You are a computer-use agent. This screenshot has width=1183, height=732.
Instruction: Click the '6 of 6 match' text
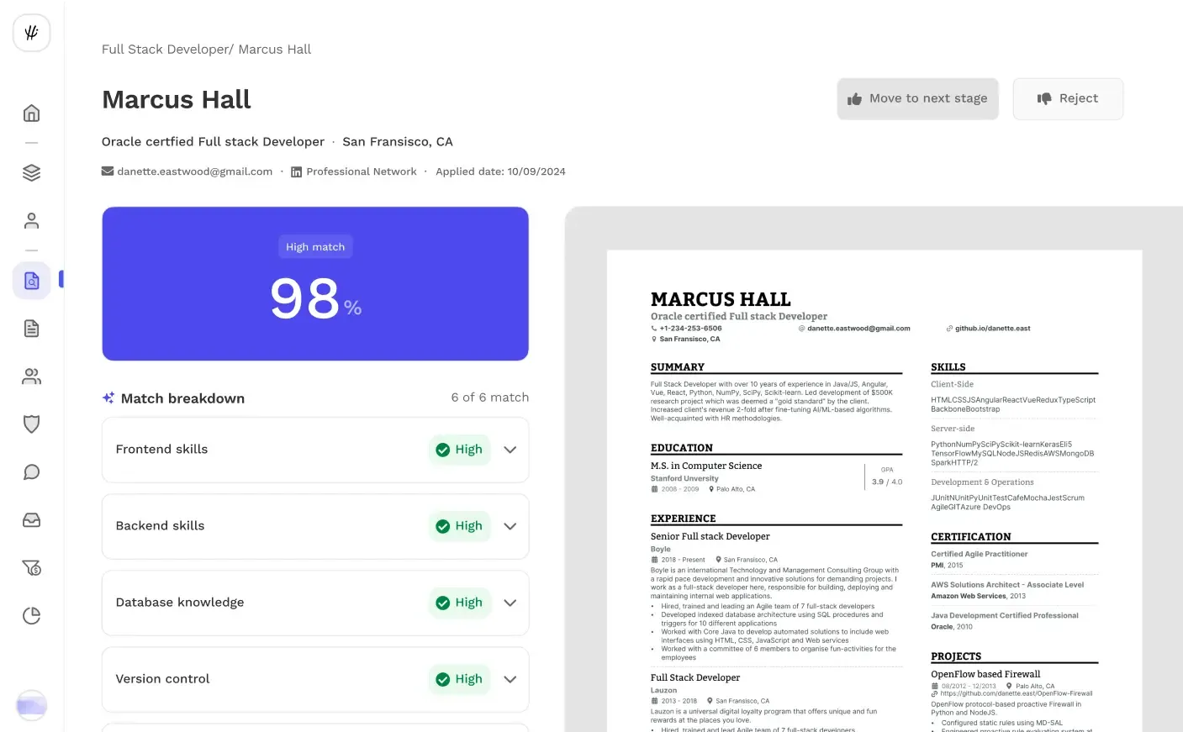(x=490, y=398)
